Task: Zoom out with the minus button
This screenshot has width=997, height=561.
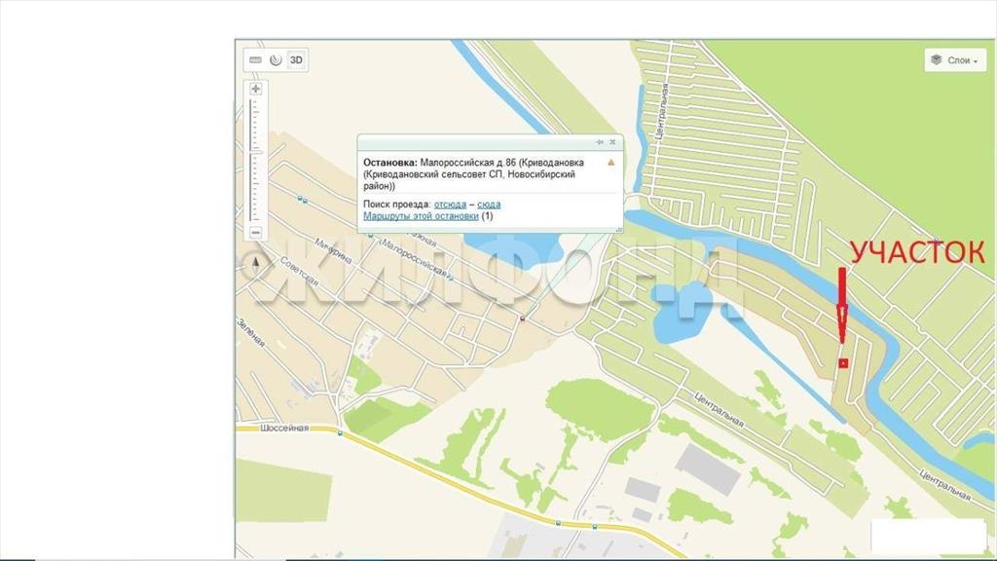Action: click(x=256, y=233)
